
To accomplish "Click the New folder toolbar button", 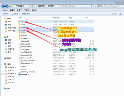I will 26,14.
